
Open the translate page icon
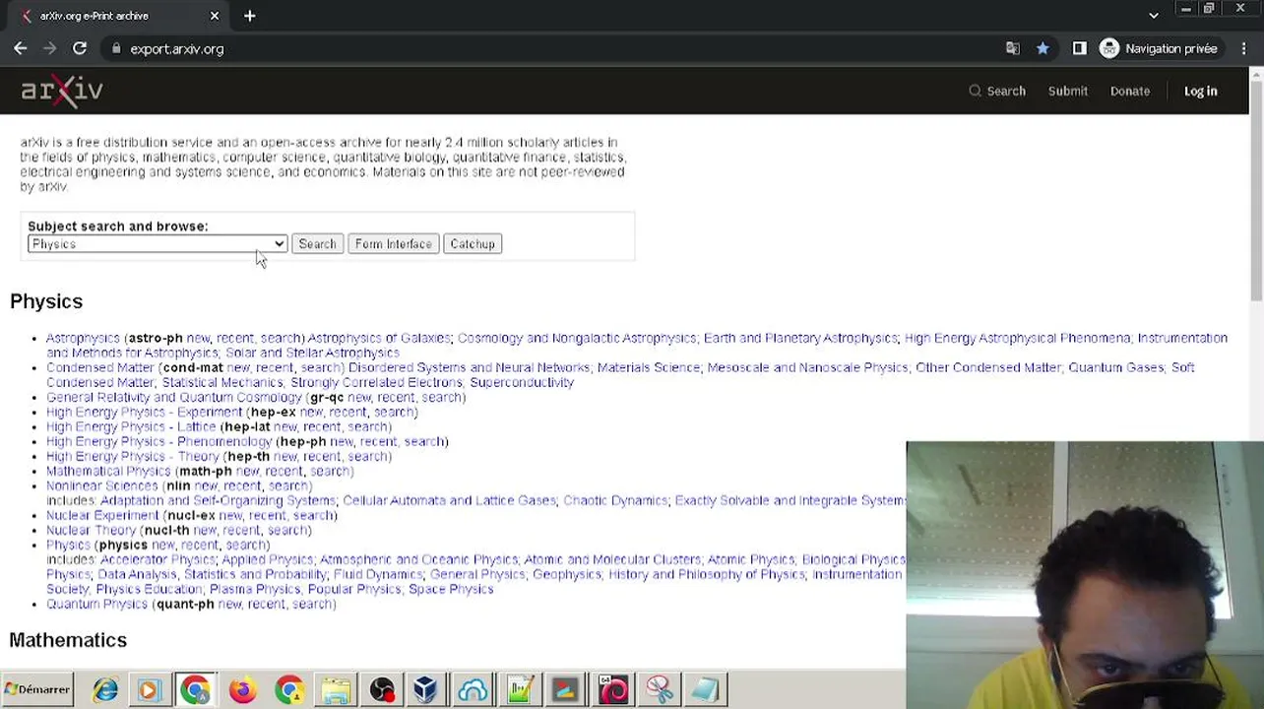1013,48
